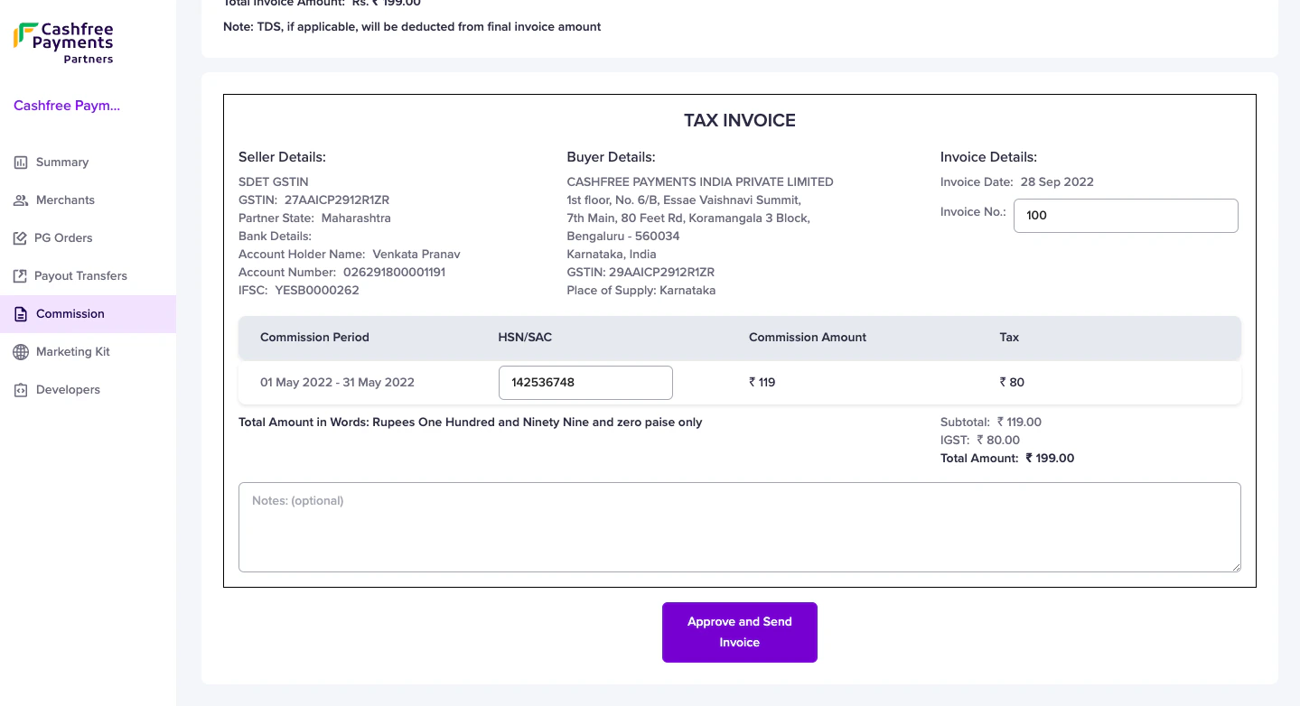Viewport: 1300px width, 706px height.
Task: Click the Payout Transfers arrow icon
Action: point(20,276)
